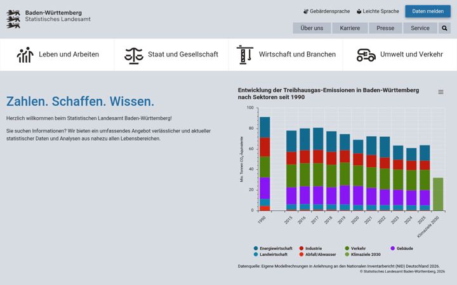
Task: Toggle the Klimaziele 2030 legend series
Action: [x=362, y=255]
